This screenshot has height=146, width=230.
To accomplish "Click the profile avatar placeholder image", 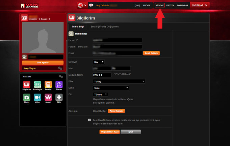I will (x=43, y=37).
